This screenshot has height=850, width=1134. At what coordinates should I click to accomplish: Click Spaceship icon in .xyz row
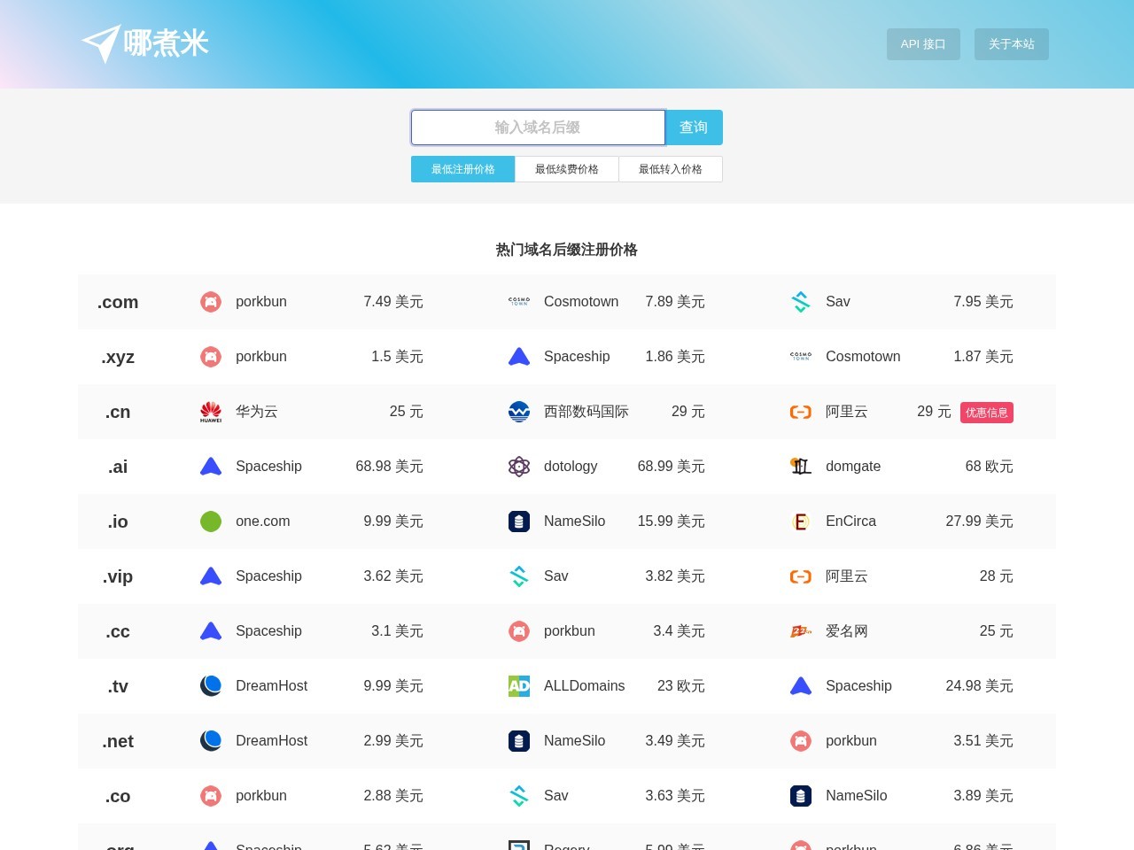click(x=519, y=357)
